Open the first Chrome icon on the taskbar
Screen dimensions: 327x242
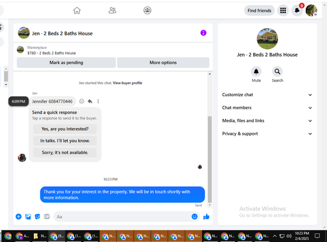[8, 236]
